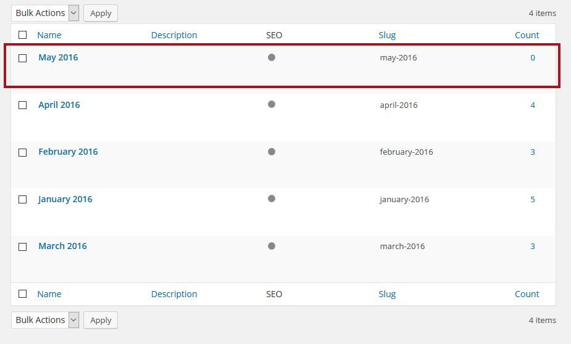Open the bottom Bulk Actions dropdown
The height and width of the screenshot is (344, 571).
click(45, 320)
